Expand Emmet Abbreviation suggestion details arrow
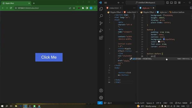The width and height of the screenshot is (192, 108). click(x=191, y=59)
